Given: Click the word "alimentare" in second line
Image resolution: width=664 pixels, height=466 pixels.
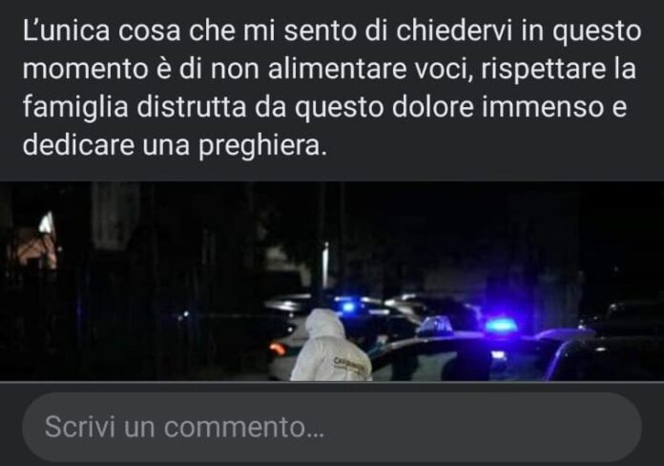Looking at the screenshot, I should 337,69.
